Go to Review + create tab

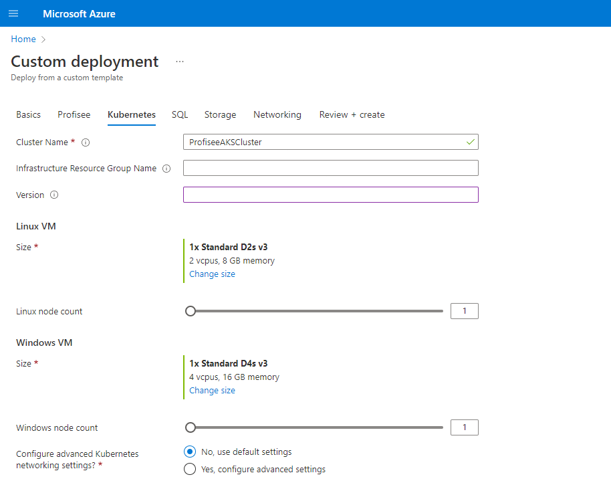coord(352,114)
